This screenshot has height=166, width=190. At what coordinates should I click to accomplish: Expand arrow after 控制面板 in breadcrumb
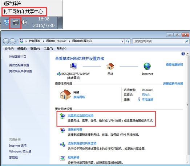coord(43,41)
